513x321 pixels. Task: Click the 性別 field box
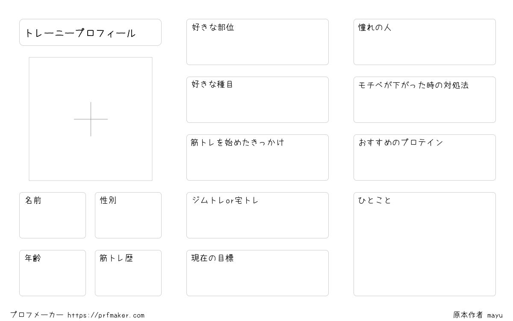[x=128, y=215]
